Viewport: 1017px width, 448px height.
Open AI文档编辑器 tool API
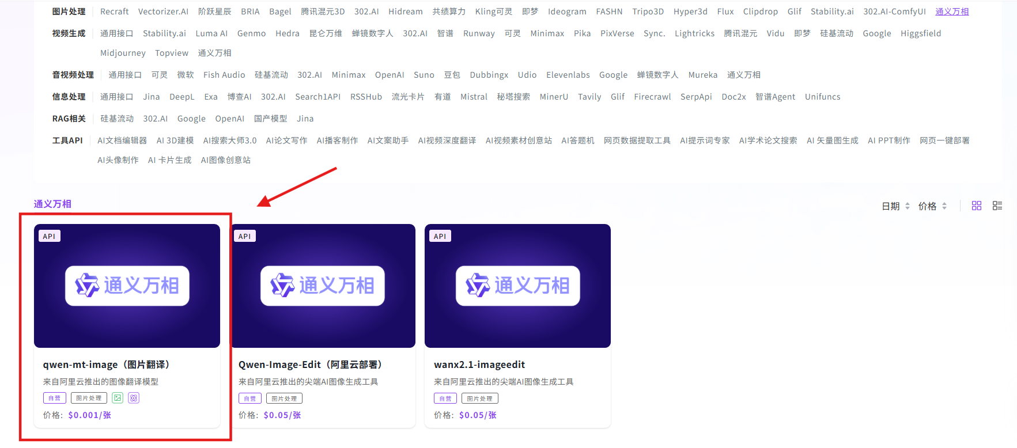pos(122,141)
